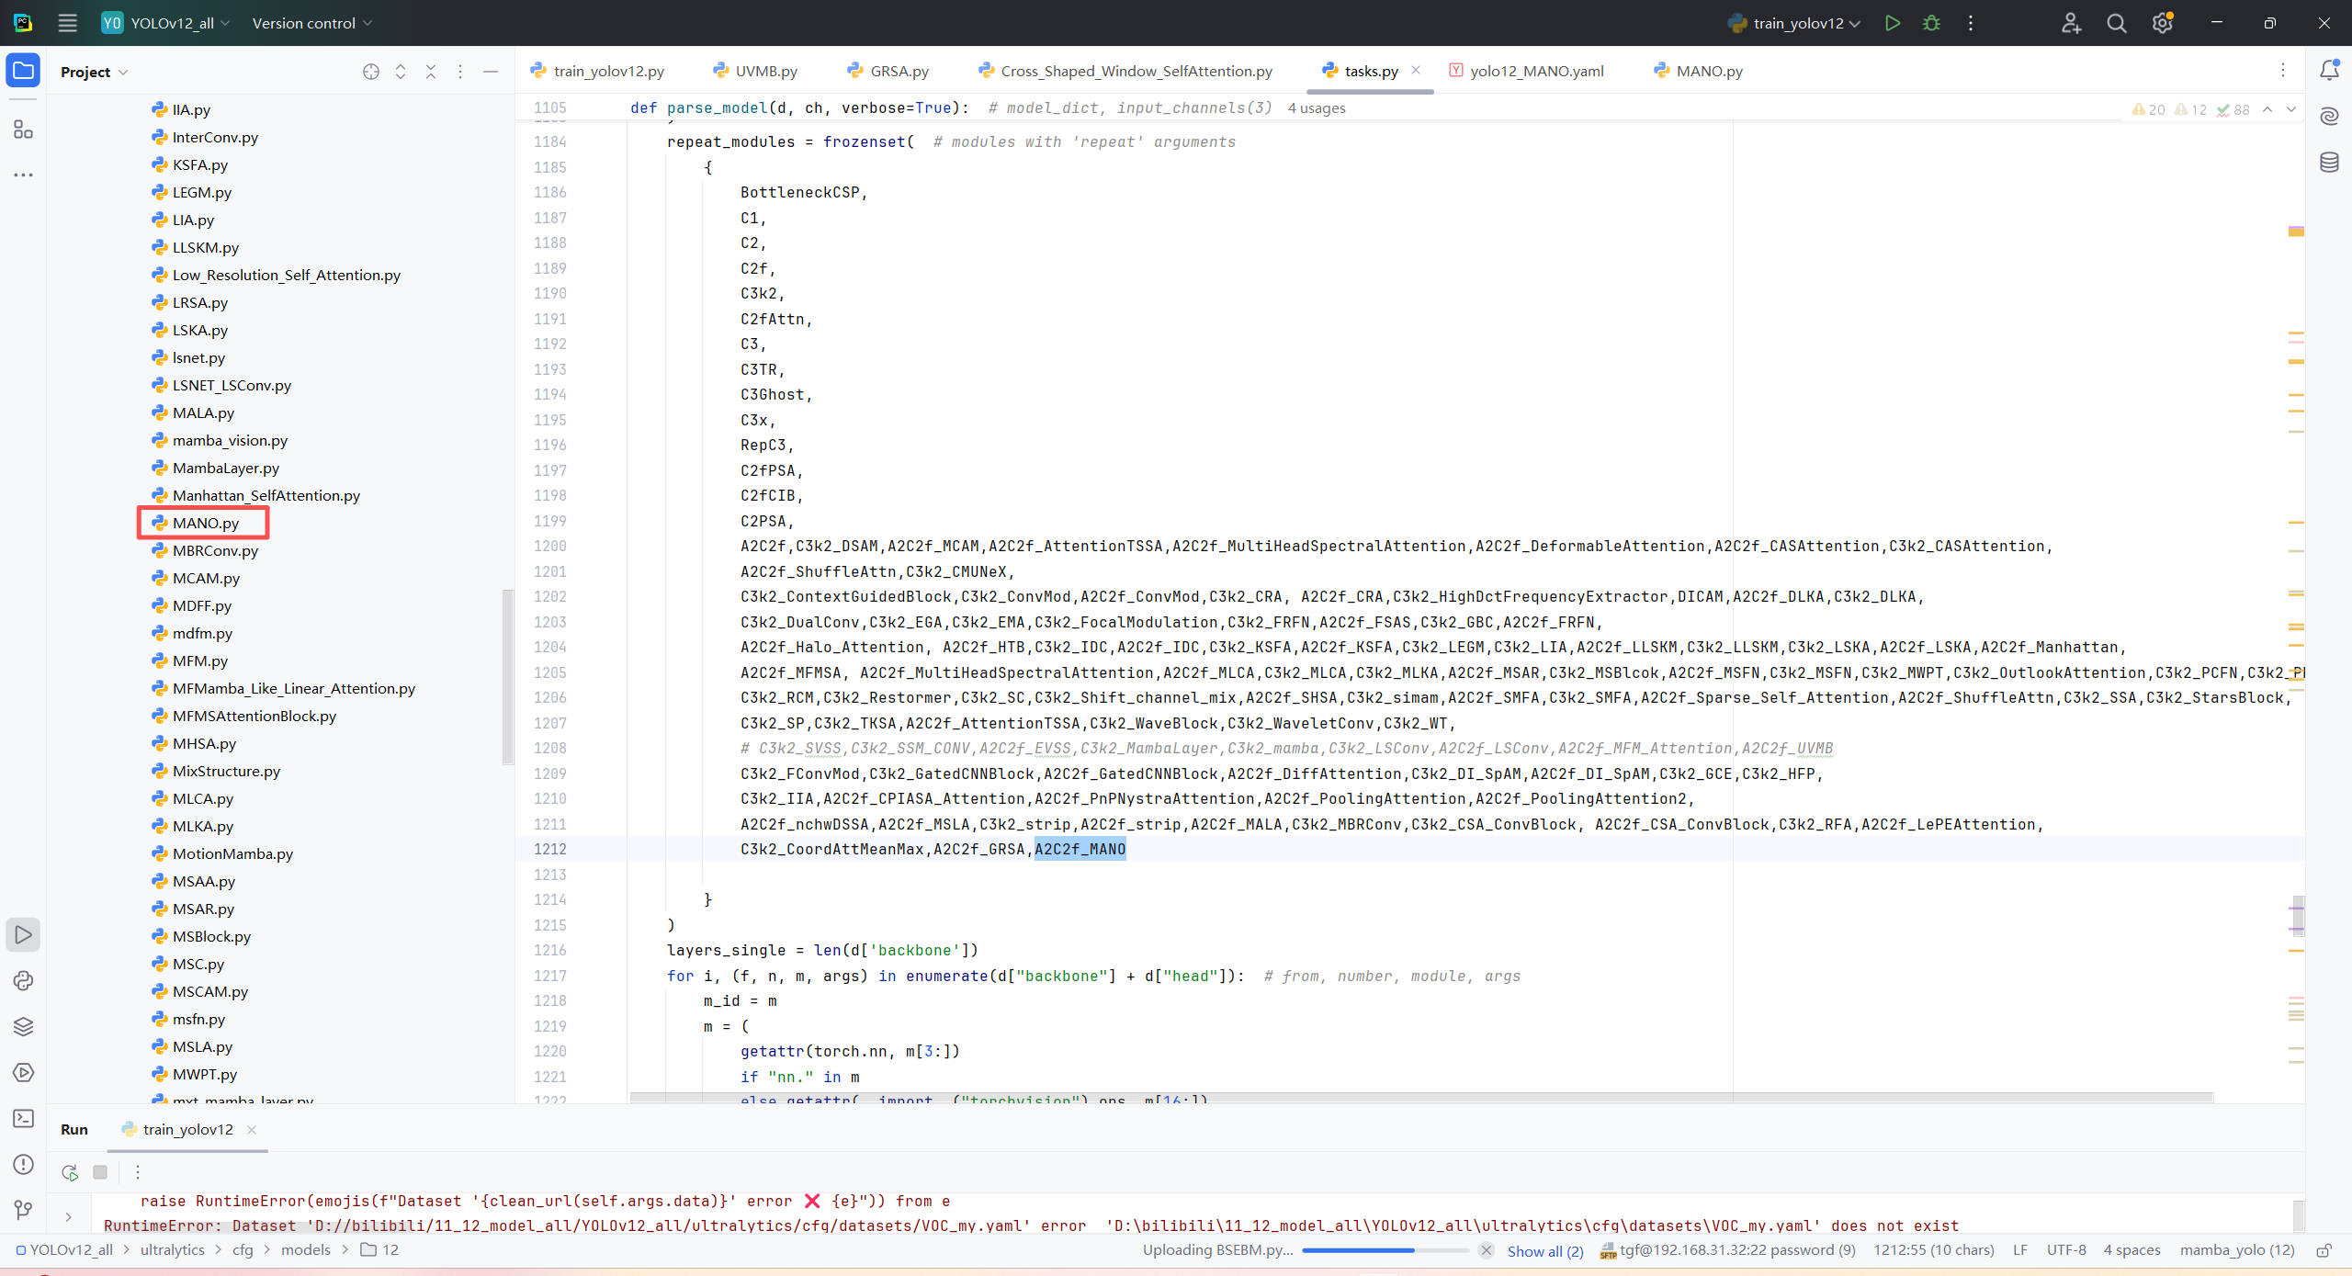Click the Rerun train_yolov12 icon

tap(70, 1172)
